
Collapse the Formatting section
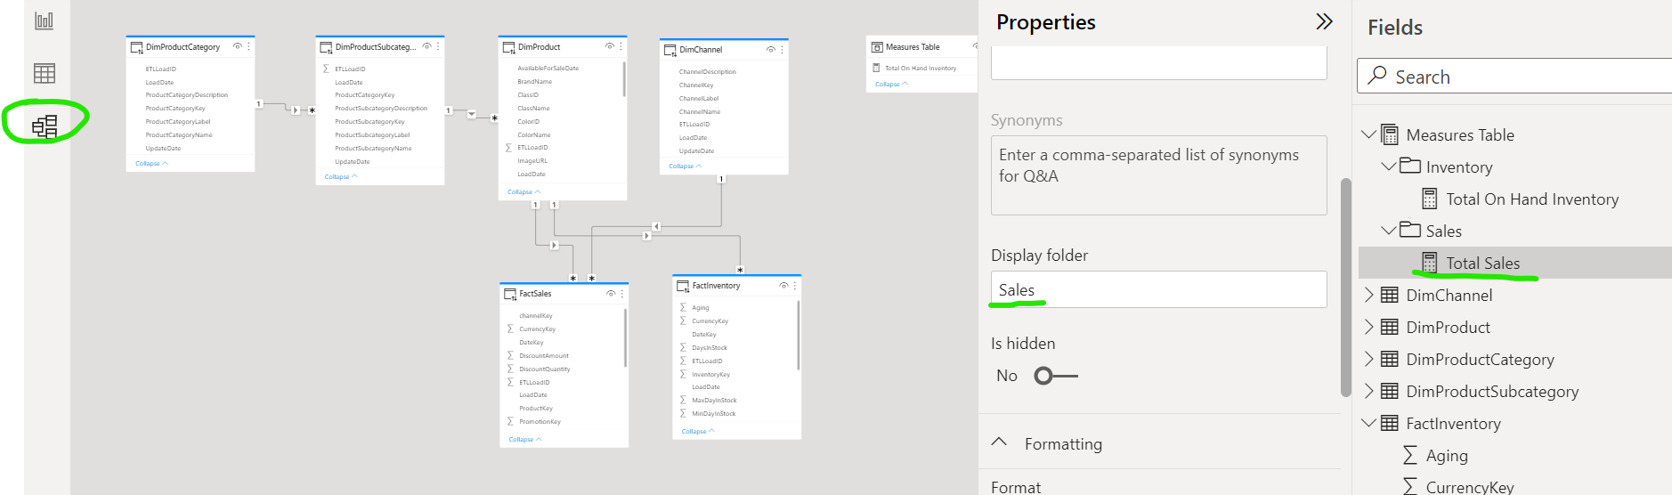[x=999, y=443]
